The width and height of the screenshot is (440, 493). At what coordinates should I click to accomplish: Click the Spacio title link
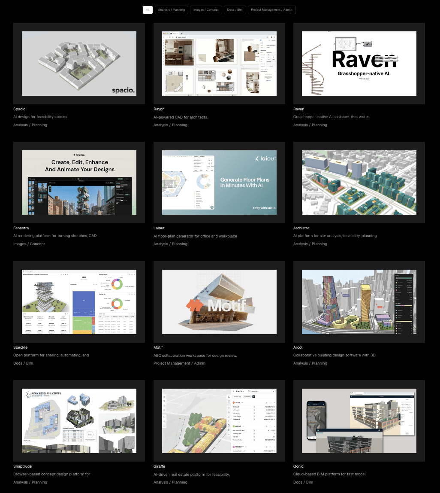19,109
